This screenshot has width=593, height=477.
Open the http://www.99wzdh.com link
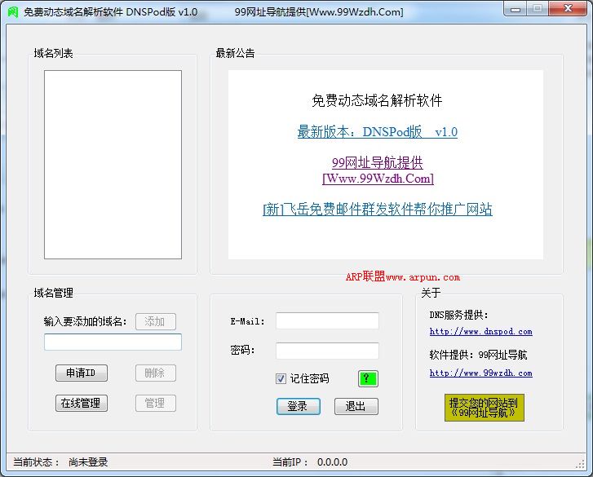pyautogui.click(x=480, y=373)
